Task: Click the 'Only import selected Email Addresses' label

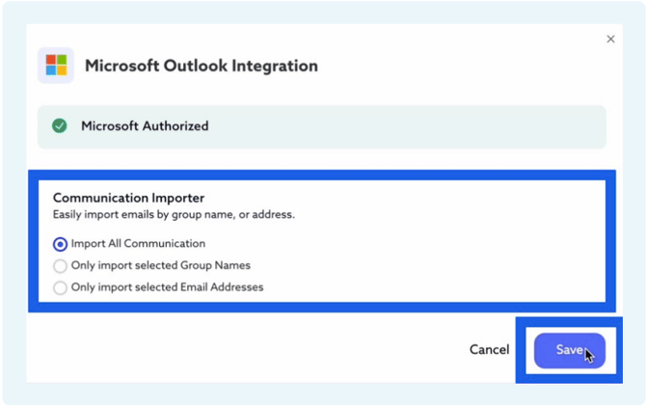Action: click(167, 287)
